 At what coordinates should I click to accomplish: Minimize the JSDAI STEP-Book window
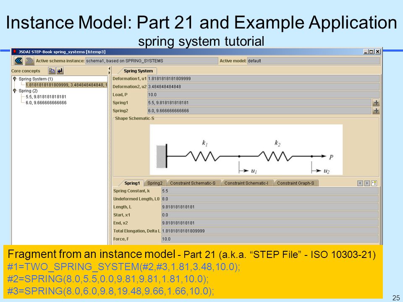366,52
